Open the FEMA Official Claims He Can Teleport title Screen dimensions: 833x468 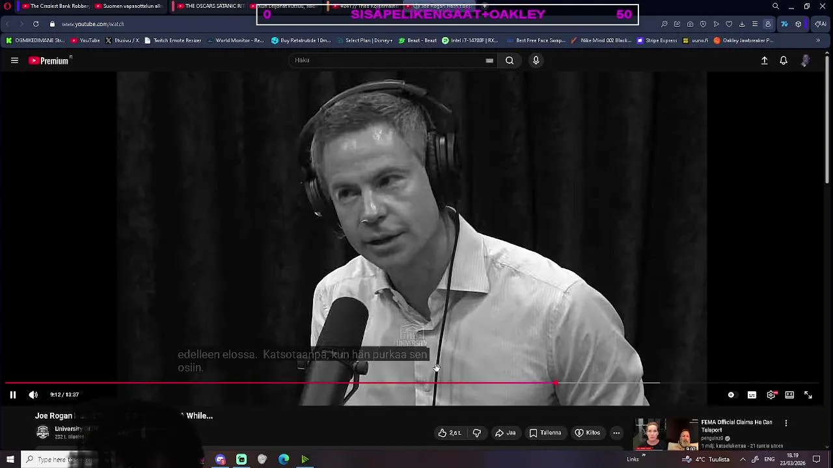click(x=737, y=426)
